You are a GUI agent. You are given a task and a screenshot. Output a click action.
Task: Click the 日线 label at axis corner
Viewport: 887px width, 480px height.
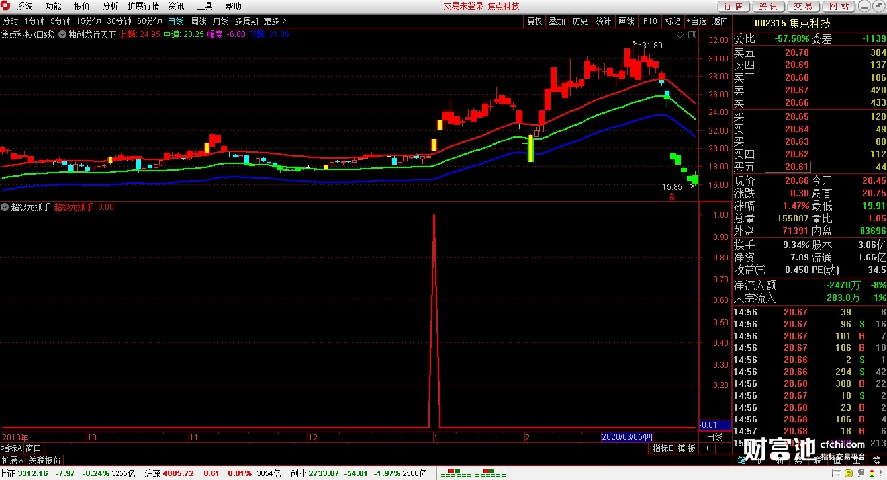pyautogui.click(x=715, y=437)
